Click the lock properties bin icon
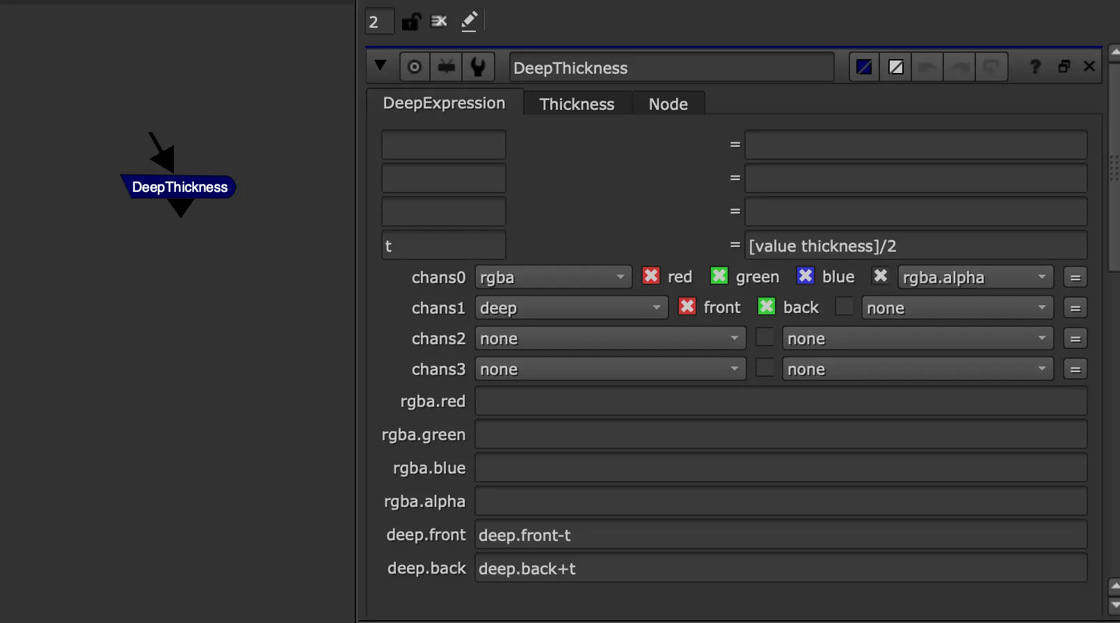1120x623 pixels. (x=411, y=22)
